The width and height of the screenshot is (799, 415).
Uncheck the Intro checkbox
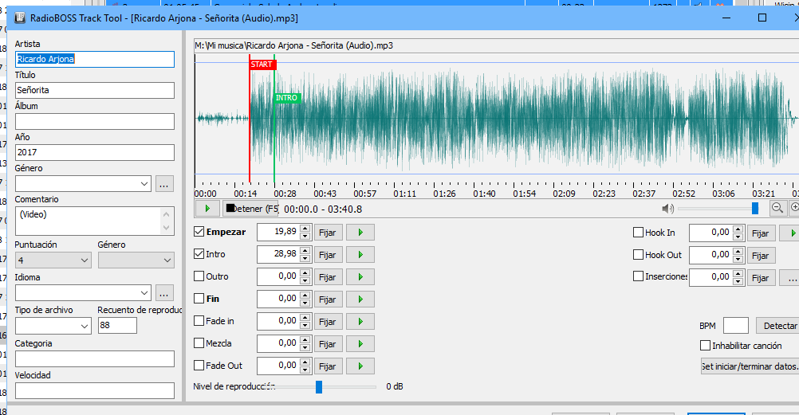click(x=199, y=253)
